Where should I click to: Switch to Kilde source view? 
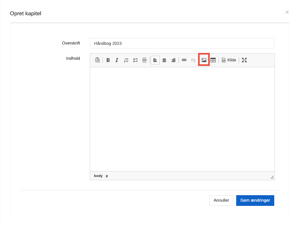(229, 60)
